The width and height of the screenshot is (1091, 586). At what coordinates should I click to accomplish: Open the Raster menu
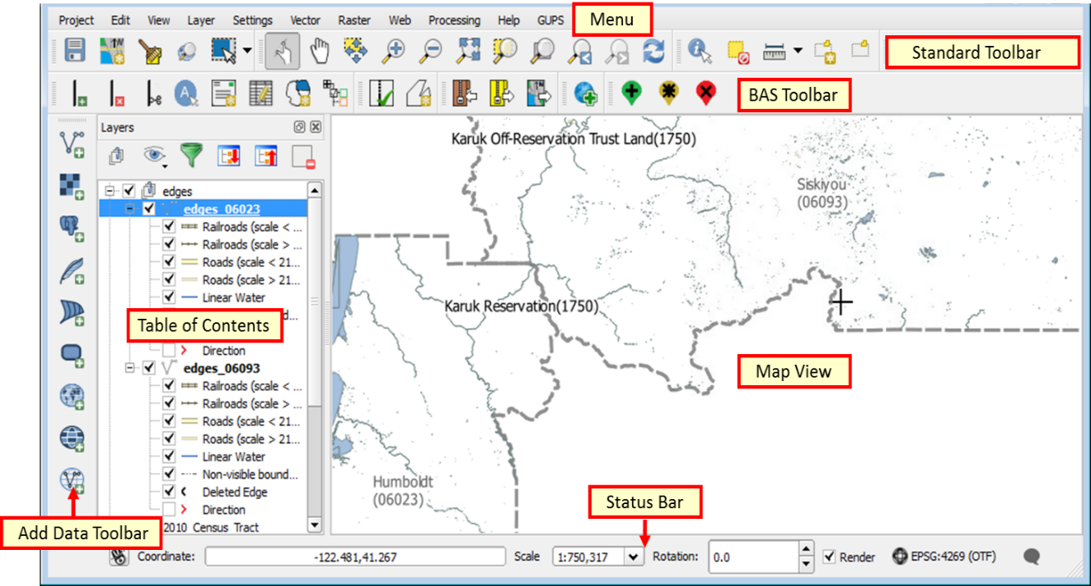354,20
